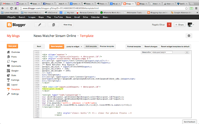
Task: Open the Webmaster Tools bookmark
Action: (x=134, y=12)
